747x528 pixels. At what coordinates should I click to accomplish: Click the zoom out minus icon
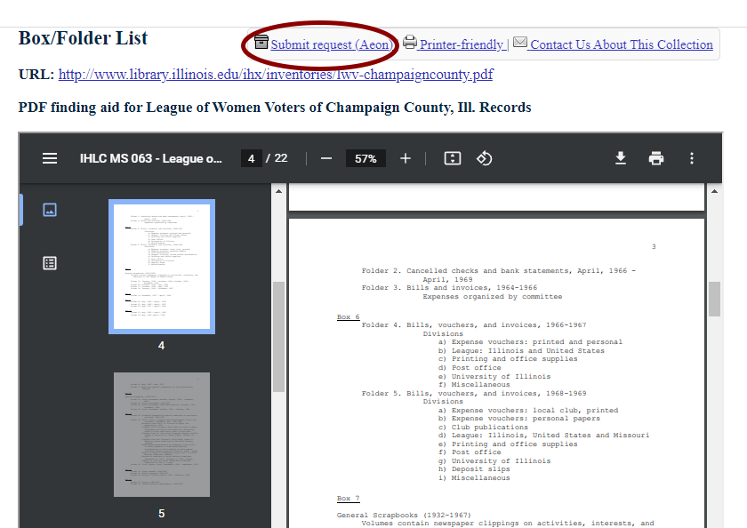coord(326,158)
